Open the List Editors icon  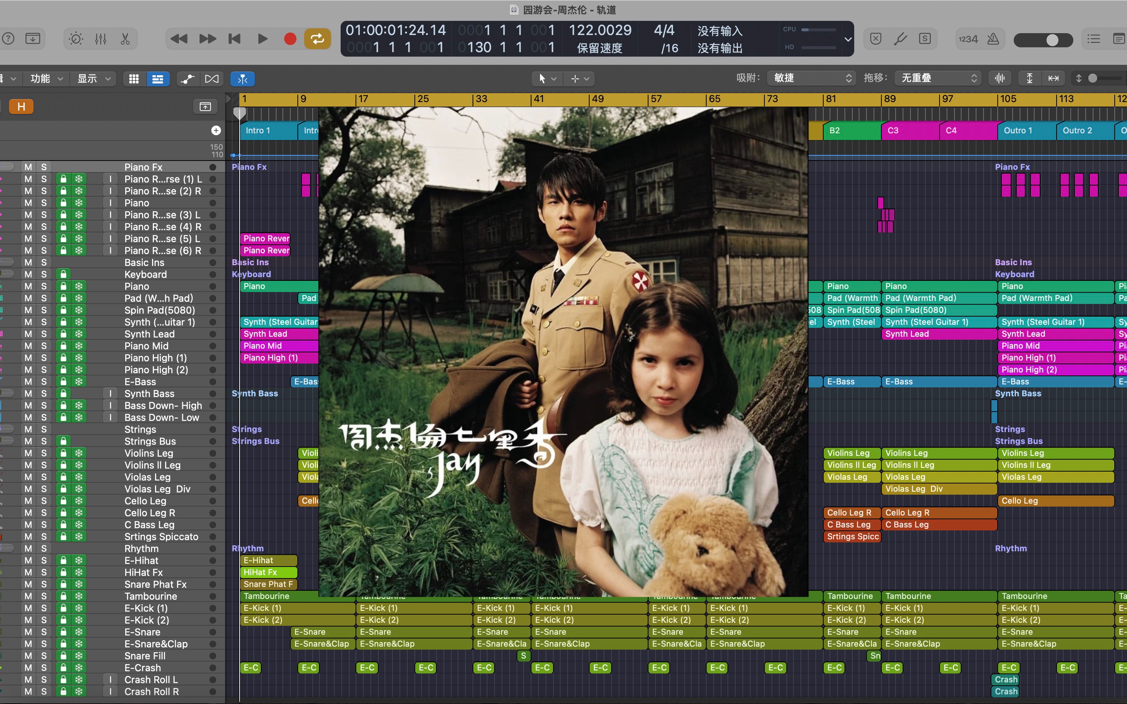tap(1093, 39)
